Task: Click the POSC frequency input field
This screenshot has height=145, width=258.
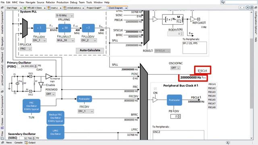Action: tap(26, 66)
